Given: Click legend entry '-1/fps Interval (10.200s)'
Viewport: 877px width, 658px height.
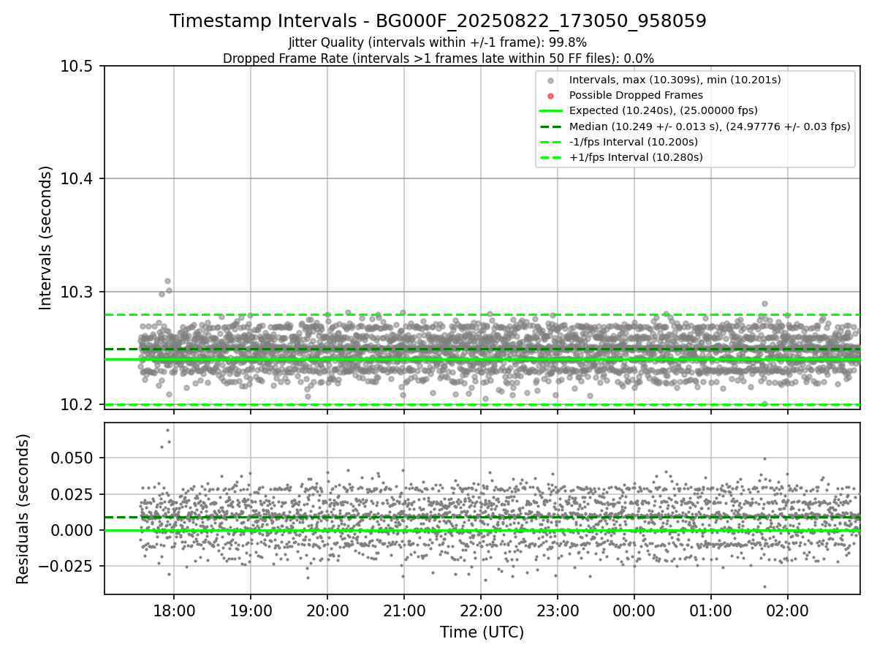Looking at the screenshot, I should (x=633, y=141).
